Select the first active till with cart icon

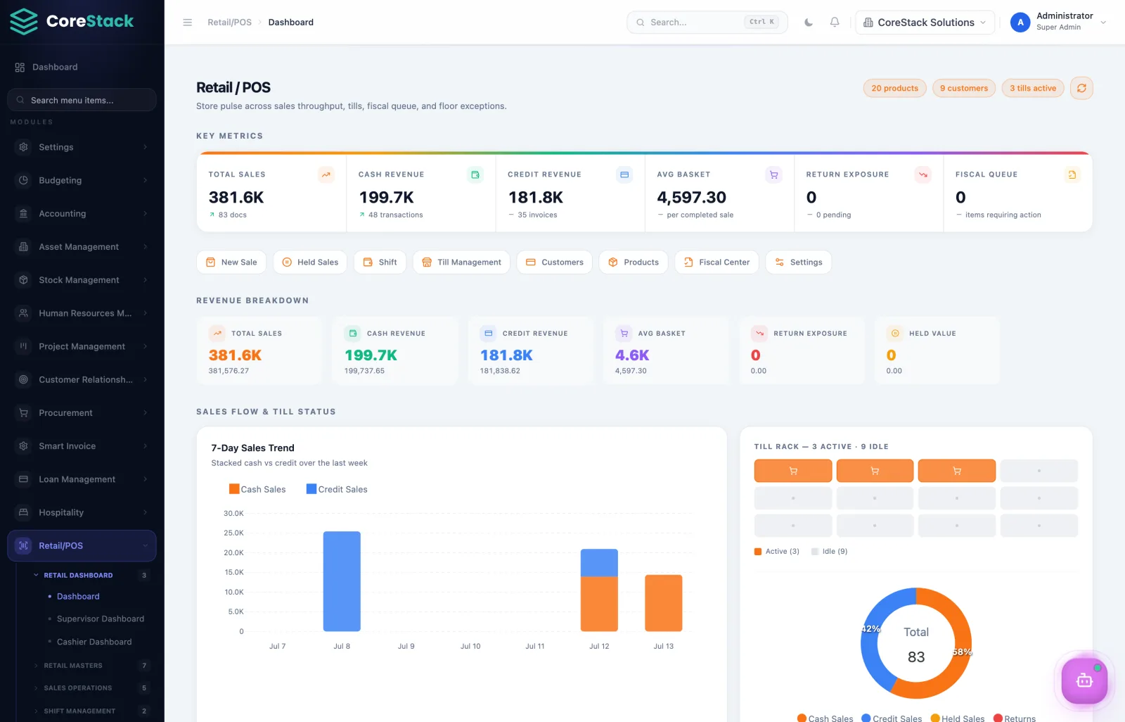pos(793,471)
